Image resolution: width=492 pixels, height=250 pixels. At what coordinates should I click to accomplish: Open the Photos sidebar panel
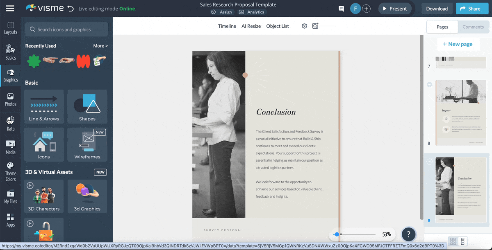click(11, 99)
